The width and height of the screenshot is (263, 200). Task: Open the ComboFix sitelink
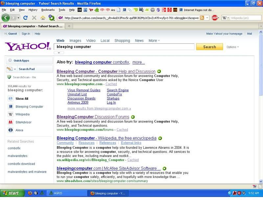point(114,94)
